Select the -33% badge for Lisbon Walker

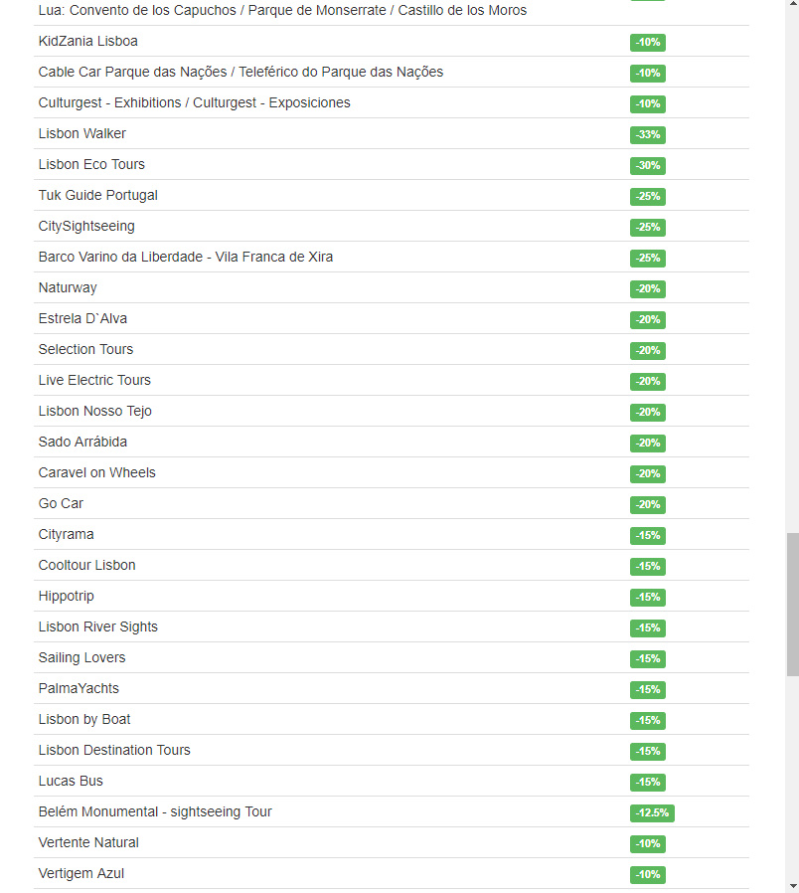pos(648,135)
